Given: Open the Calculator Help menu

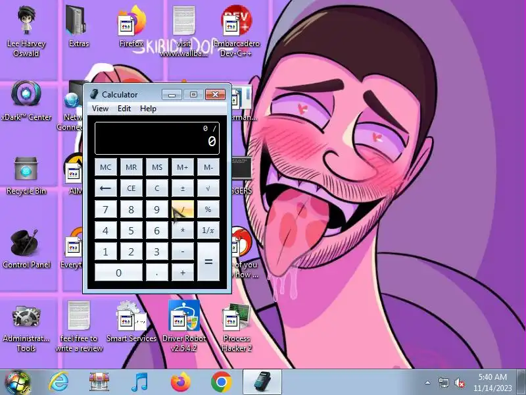Looking at the screenshot, I should coord(148,109).
